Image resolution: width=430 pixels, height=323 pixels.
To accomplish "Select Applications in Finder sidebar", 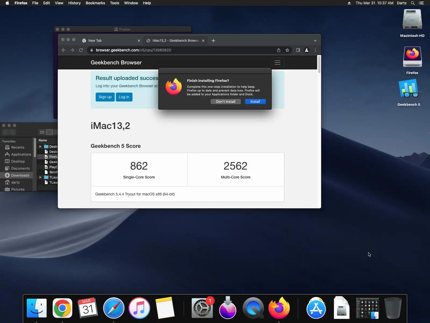I will [x=21, y=154].
